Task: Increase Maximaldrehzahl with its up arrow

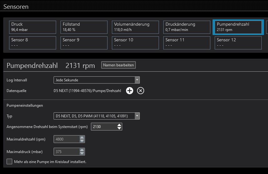Action: click(x=82, y=137)
